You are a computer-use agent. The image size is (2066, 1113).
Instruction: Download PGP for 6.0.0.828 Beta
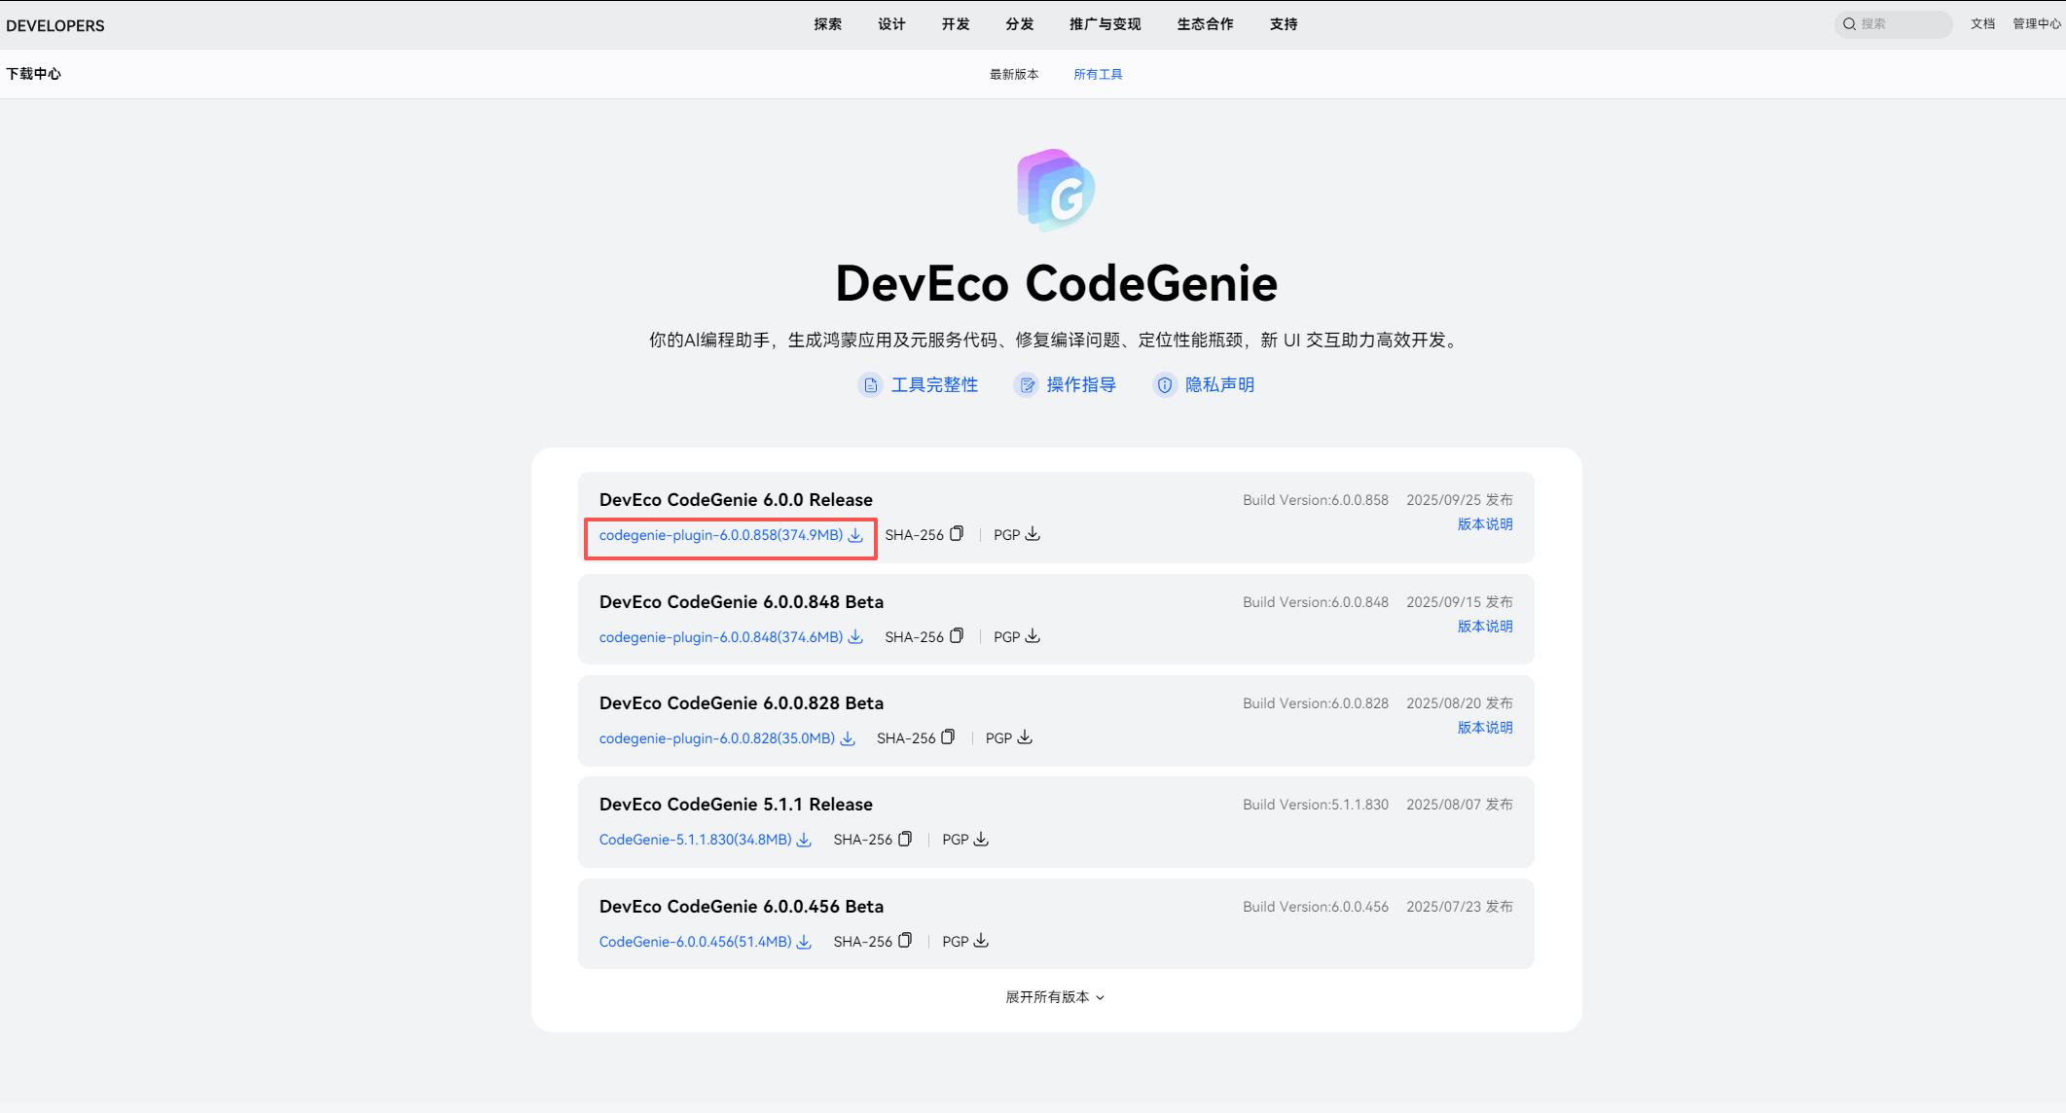coord(1025,737)
